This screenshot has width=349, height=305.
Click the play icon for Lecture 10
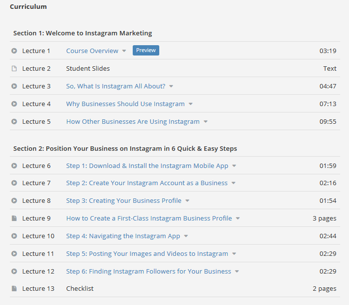click(x=14, y=236)
